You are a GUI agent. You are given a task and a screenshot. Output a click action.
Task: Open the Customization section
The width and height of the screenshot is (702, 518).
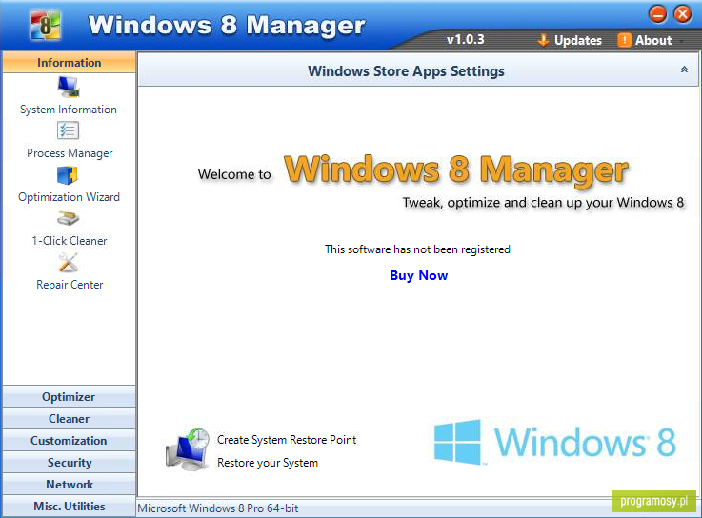pyautogui.click(x=69, y=441)
